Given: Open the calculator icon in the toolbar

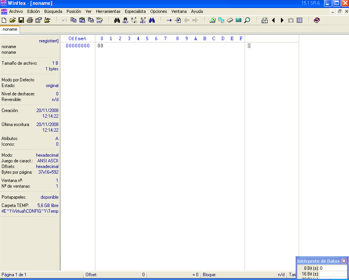Looking at the screenshot, I should click(238, 20).
